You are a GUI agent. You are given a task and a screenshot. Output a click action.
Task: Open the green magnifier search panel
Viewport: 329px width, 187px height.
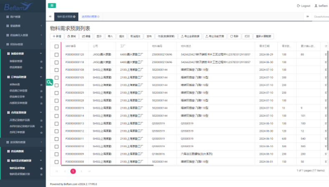tap(50, 82)
